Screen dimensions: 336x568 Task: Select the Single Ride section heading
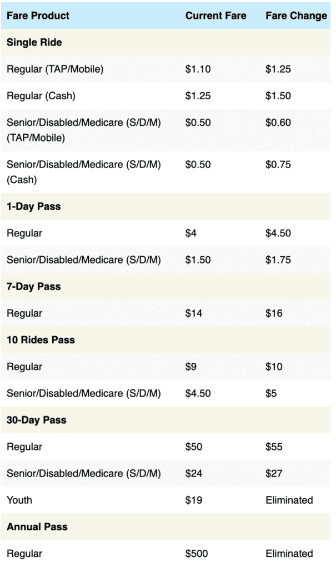[x=34, y=43]
